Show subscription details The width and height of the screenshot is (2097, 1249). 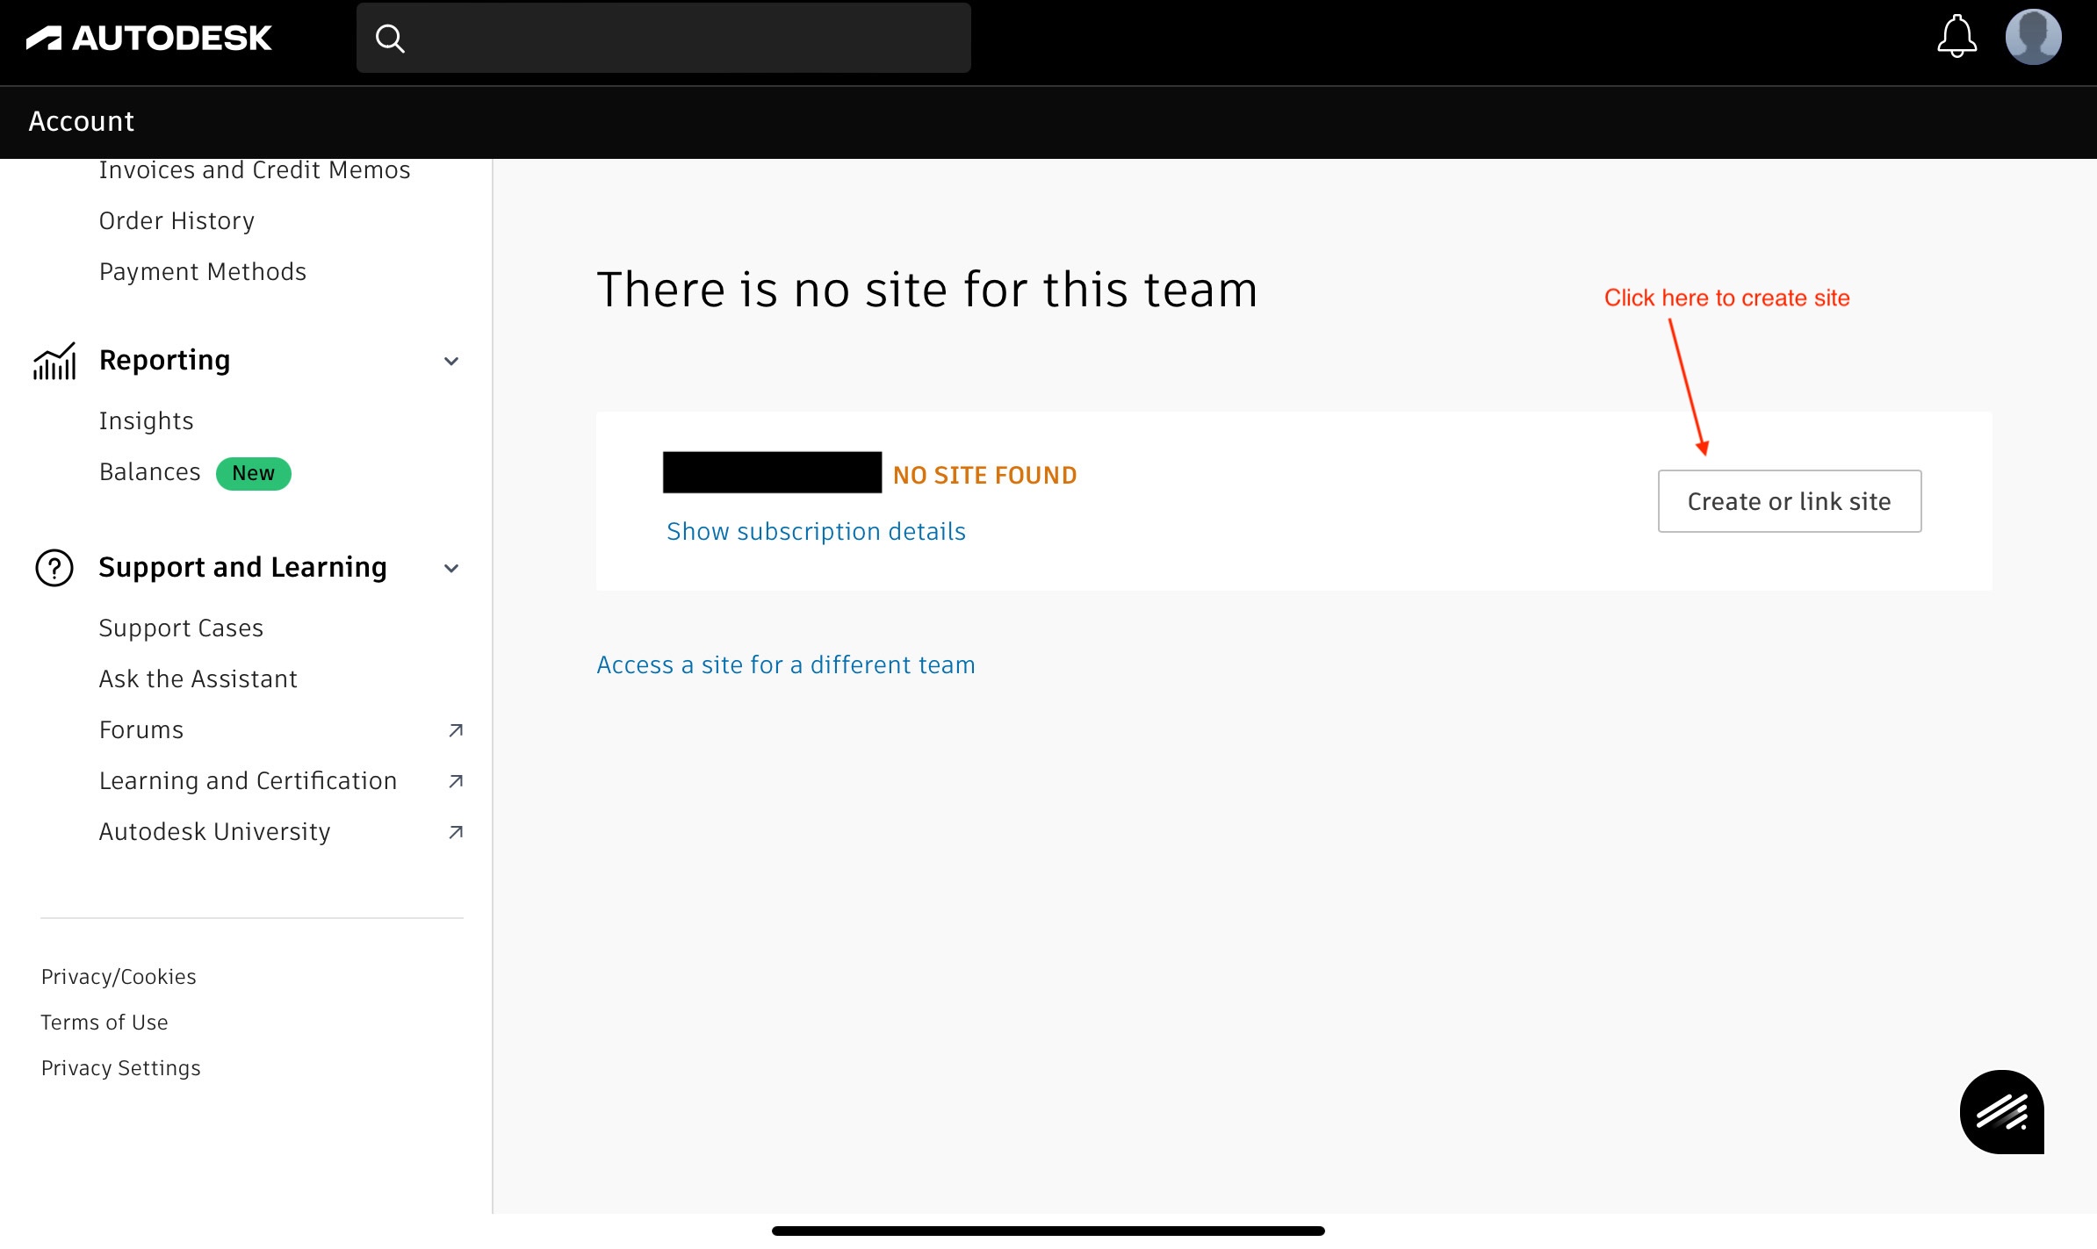click(816, 531)
